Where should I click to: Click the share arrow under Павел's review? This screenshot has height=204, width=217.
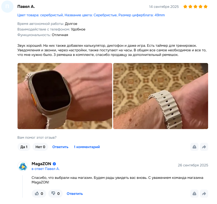(x=204, y=147)
